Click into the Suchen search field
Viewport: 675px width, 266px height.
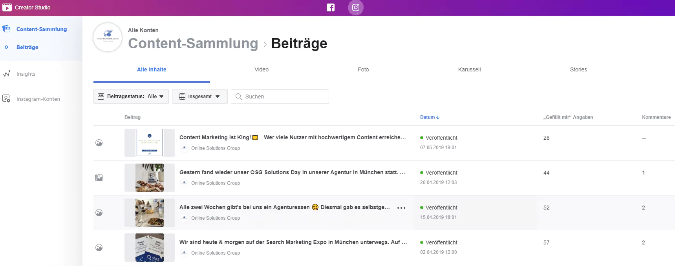pos(280,97)
